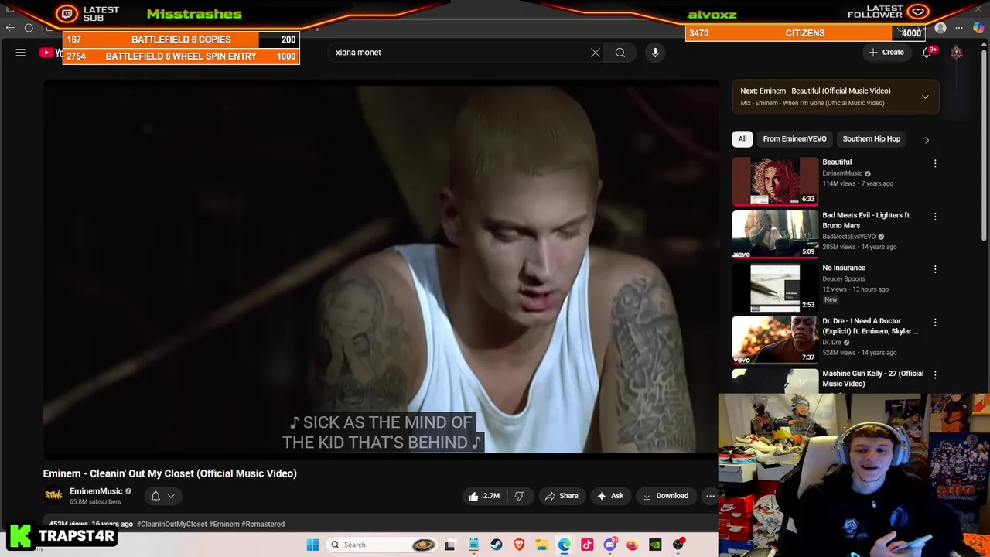Viewport: 990px width, 557px height.
Task: Show more filter chips with right arrow
Action: click(x=927, y=139)
